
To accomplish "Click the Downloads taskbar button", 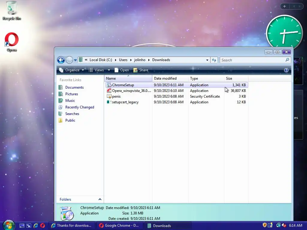I will click(x=168, y=226).
